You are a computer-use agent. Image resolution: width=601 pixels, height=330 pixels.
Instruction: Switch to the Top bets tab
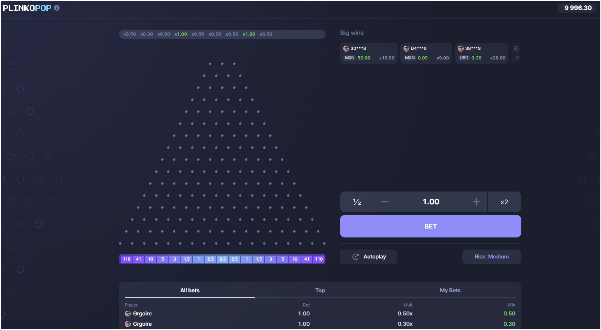click(x=320, y=290)
